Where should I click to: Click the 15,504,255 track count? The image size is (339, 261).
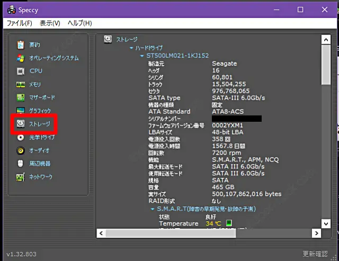229,84
